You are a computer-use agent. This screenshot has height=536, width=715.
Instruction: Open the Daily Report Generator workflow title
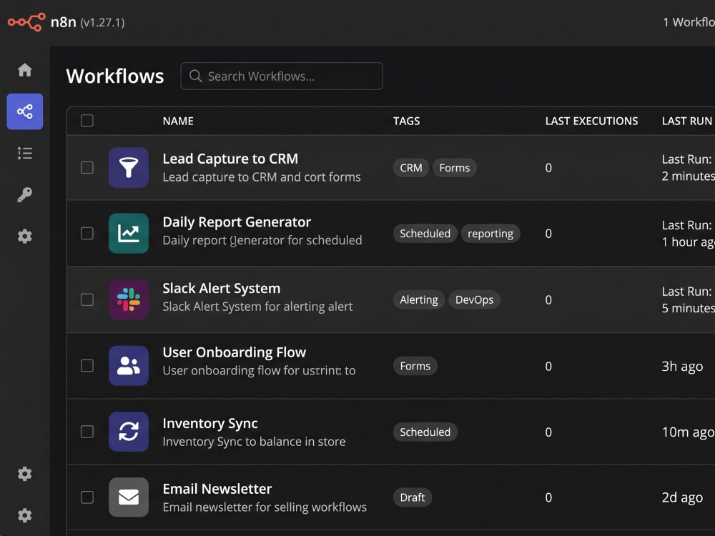coord(237,222)
